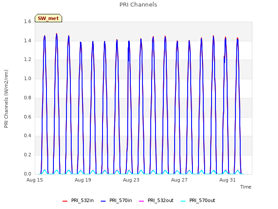
Task: Toggle the PRI_532out legend entry
Action: point(156,200)
